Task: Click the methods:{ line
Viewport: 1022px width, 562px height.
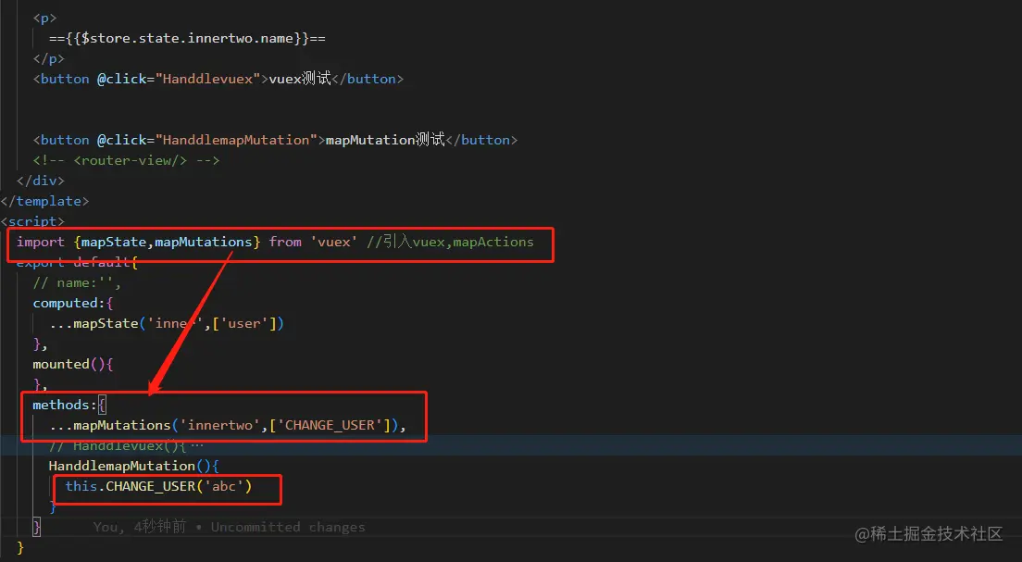Action: tap(69, 405)
